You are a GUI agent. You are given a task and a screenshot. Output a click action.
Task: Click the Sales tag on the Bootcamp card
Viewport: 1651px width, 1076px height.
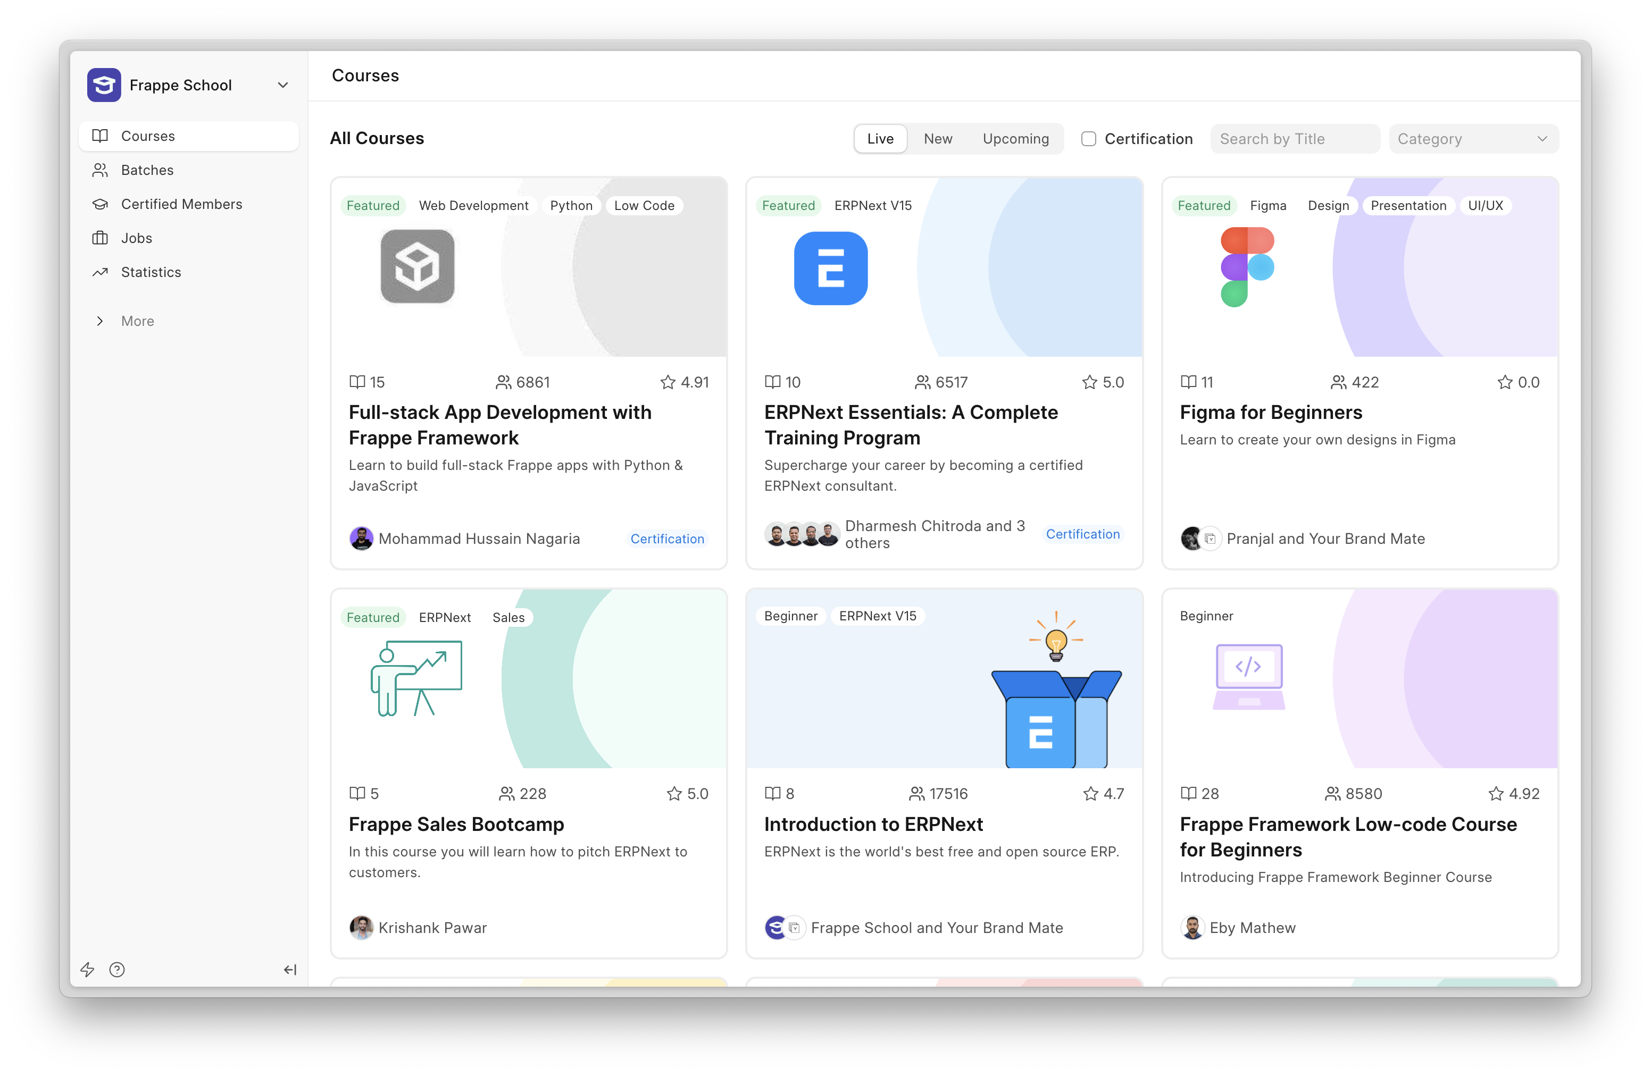click(508, 618)
